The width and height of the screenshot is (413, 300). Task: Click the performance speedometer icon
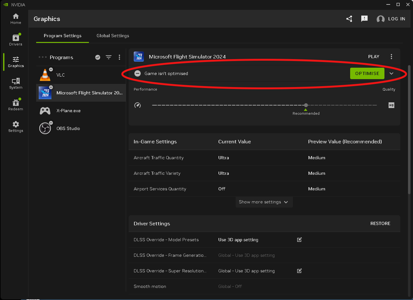pos(138,105)
